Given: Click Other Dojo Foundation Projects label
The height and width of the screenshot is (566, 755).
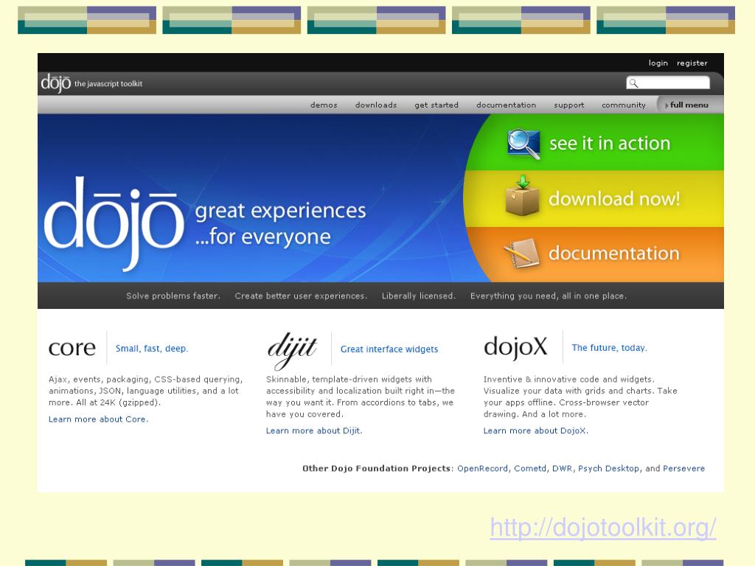Looking at the screenshot, I should tap(377, 469).
